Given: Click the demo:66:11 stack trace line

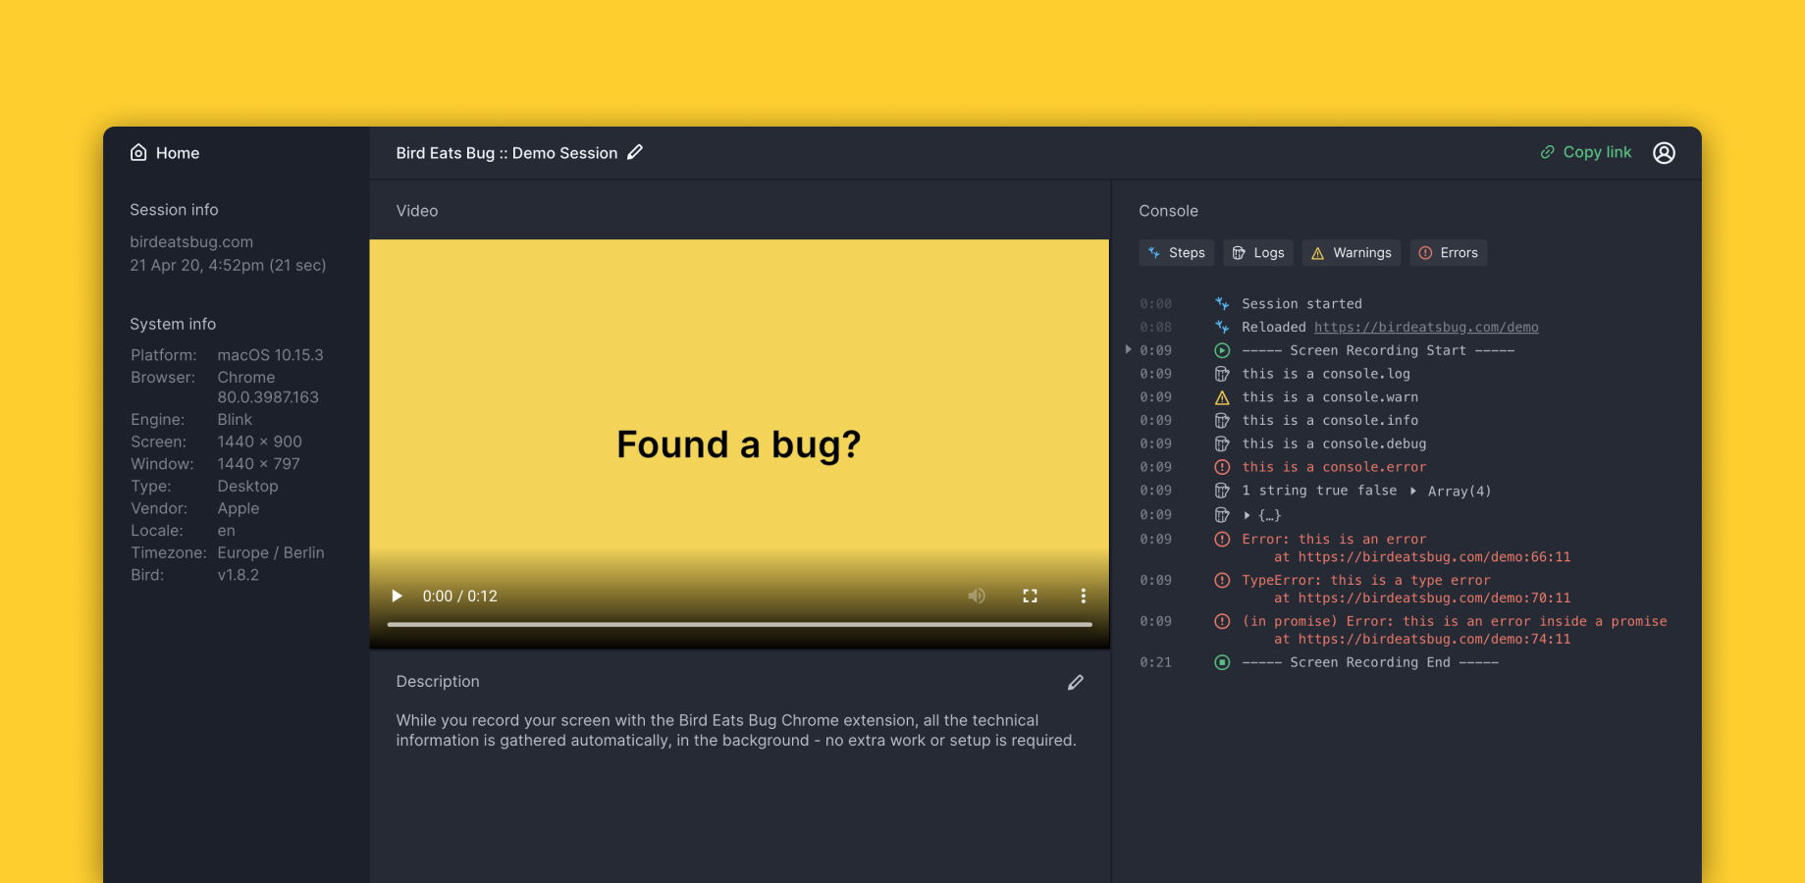Looking at the screenshot, I should click(x=1422, y=557).
